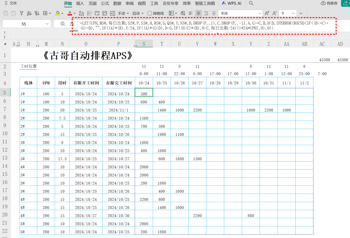Switch to the 插入 ribbon tab
The height and width of the screenshot is (238, 350).
coord(80,3)
